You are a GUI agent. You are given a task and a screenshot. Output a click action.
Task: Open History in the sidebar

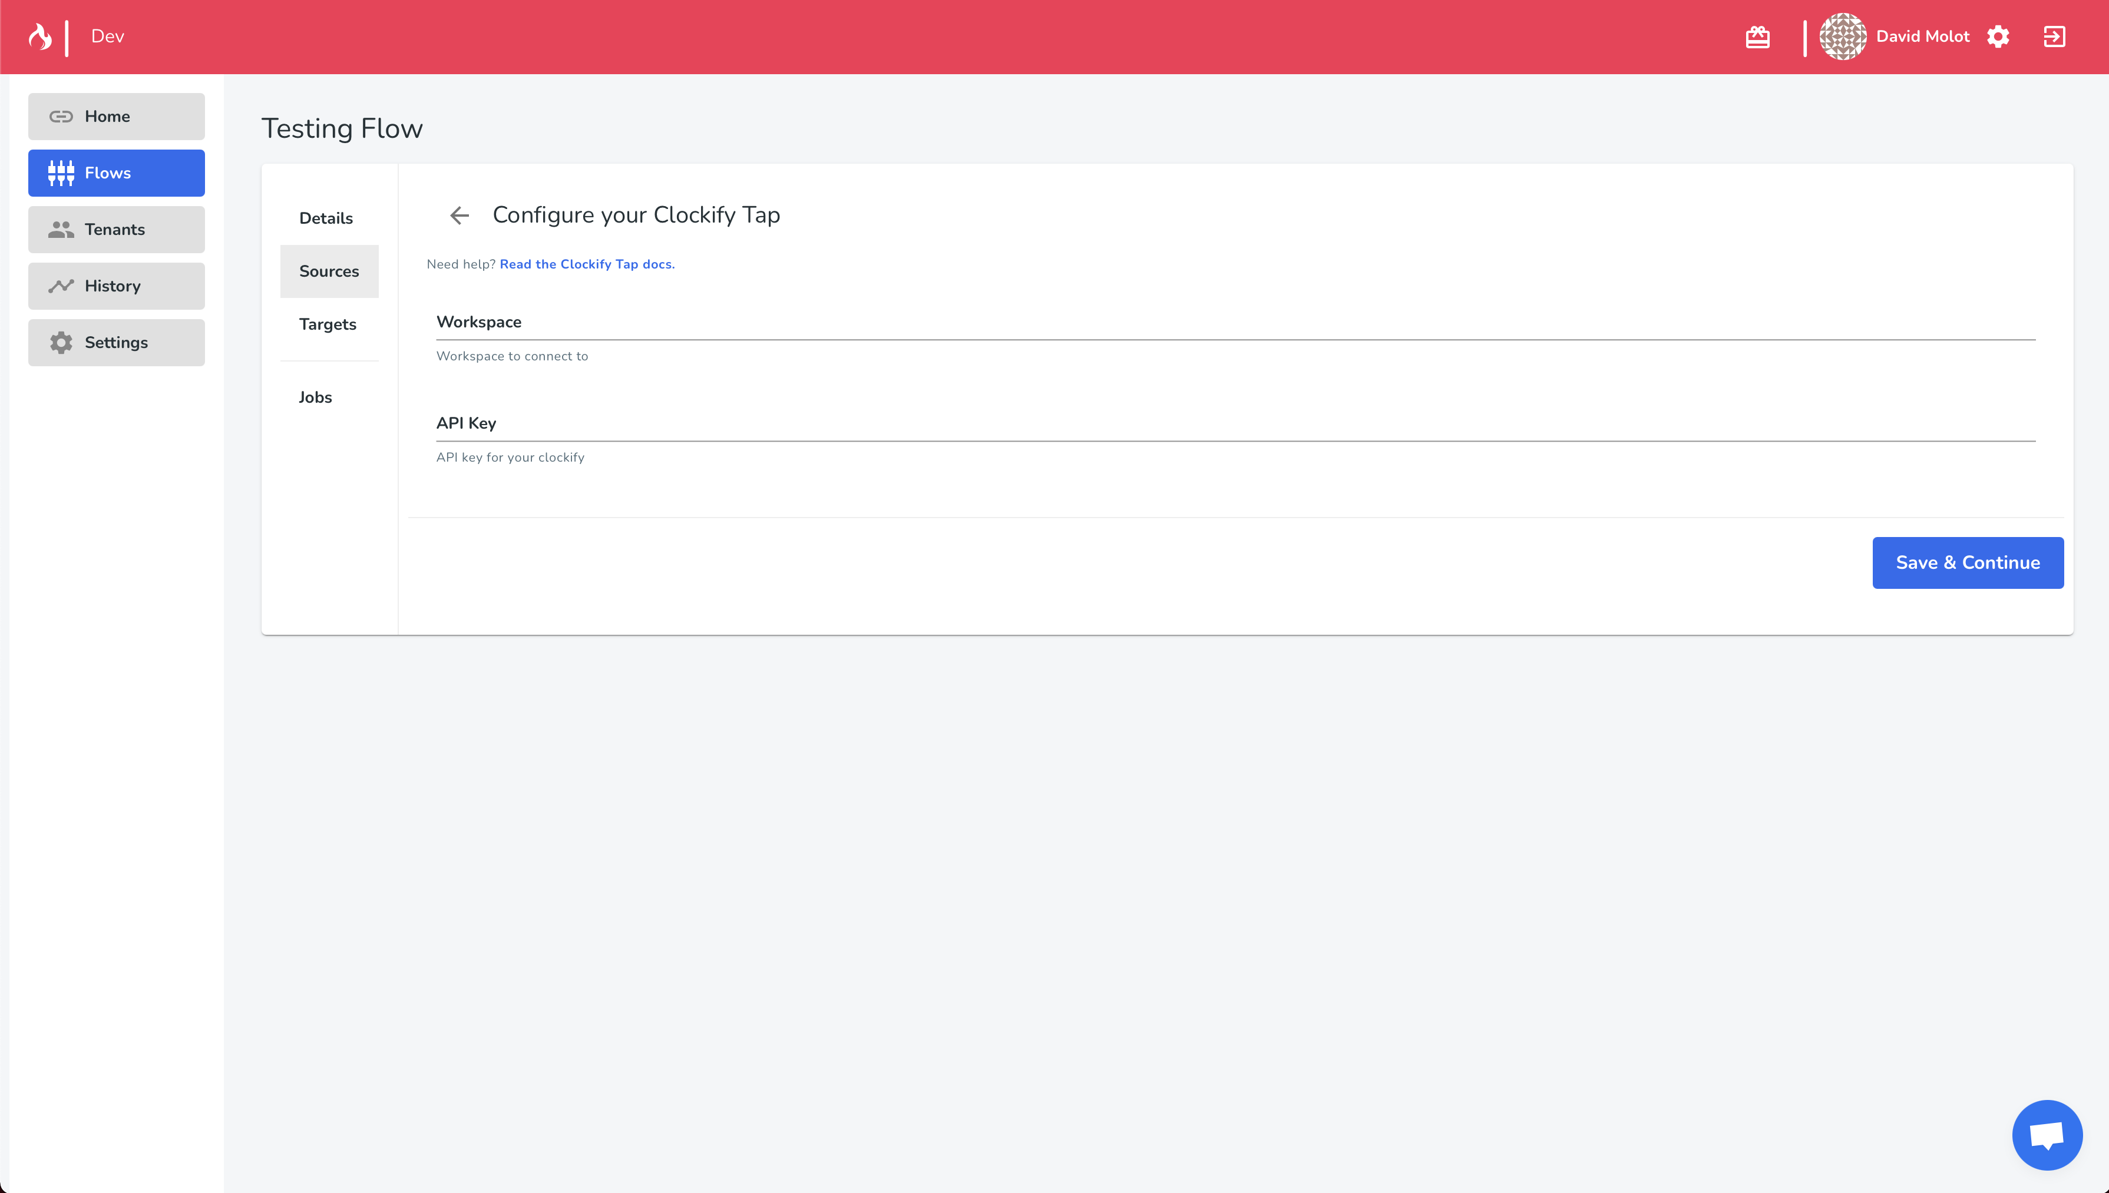(x=117, y=286)
